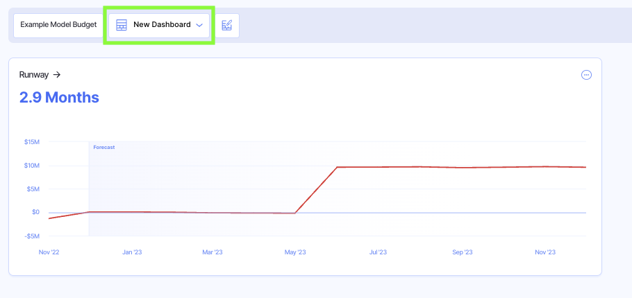Click the red runway line at the plateau
Image resolution: width=632 pixels, height=298 pixels.
(458, 167)
